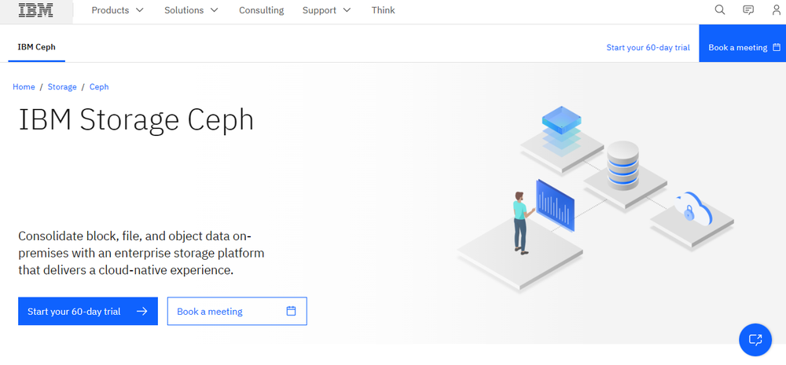The image size is (786, 365).
Task: Click hero 'Start your 60-day trial' button
Action: point(88,311)
